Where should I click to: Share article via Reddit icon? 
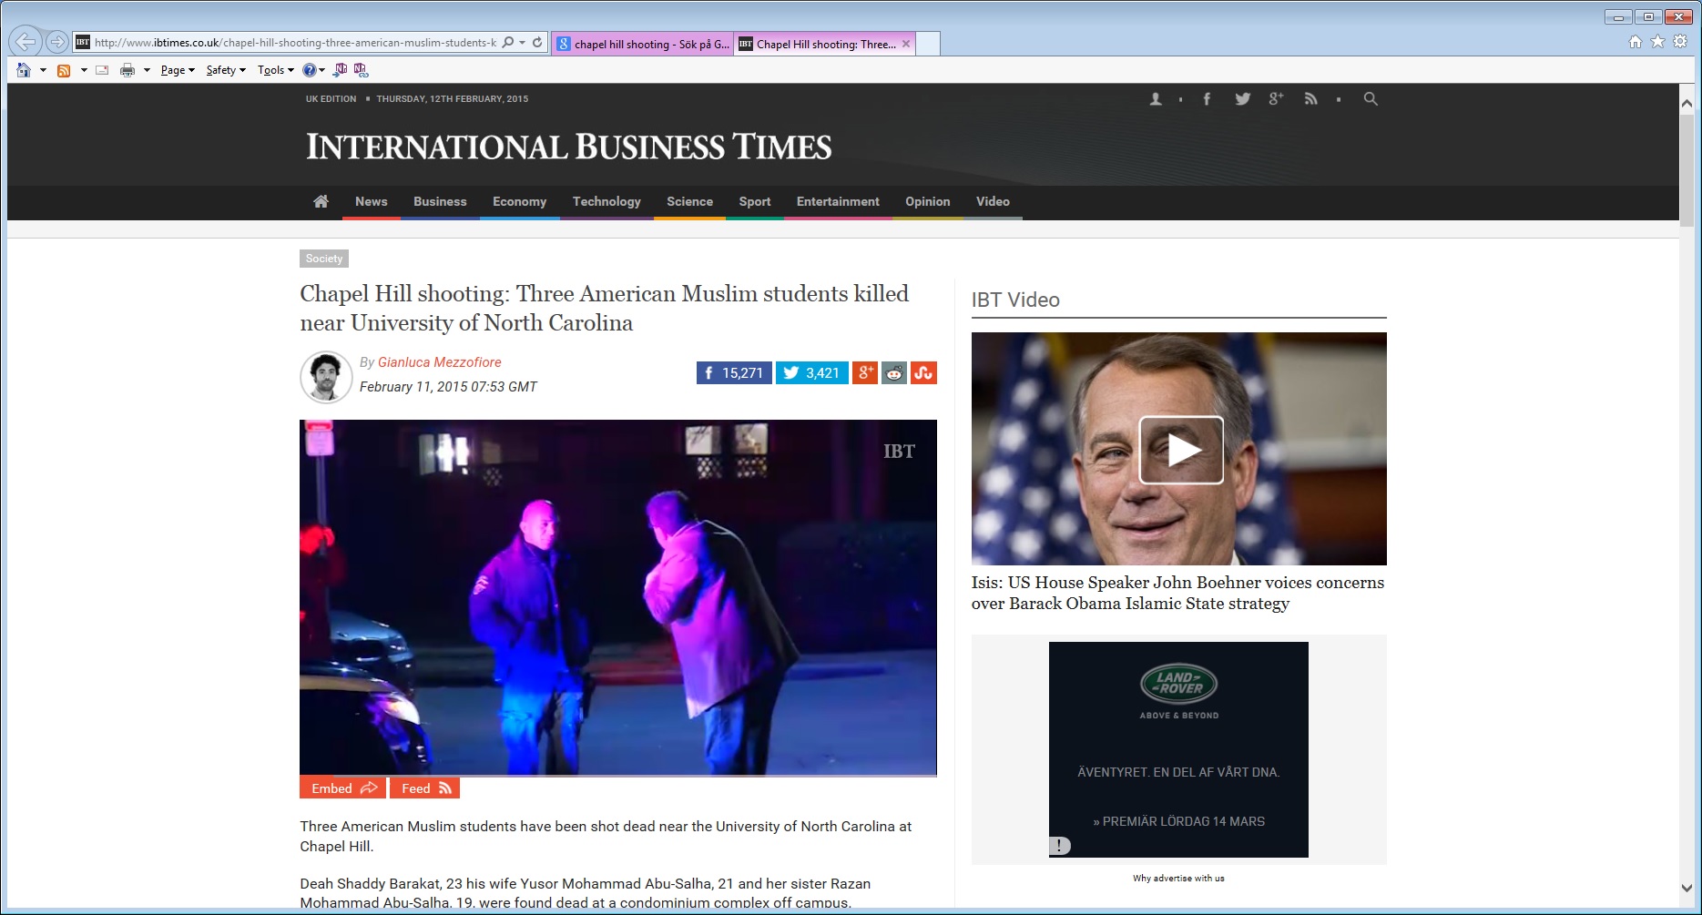[x=894, y=373]
